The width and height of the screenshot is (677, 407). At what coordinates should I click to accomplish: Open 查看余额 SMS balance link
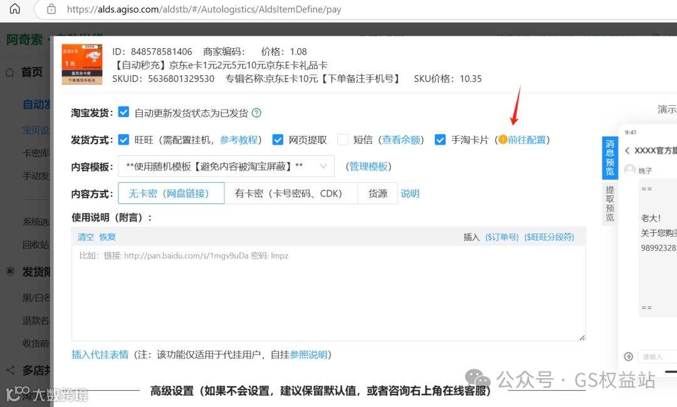point(401,140)
